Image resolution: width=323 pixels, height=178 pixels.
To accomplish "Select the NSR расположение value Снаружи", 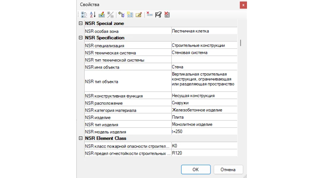I will (x=204, y=103).
